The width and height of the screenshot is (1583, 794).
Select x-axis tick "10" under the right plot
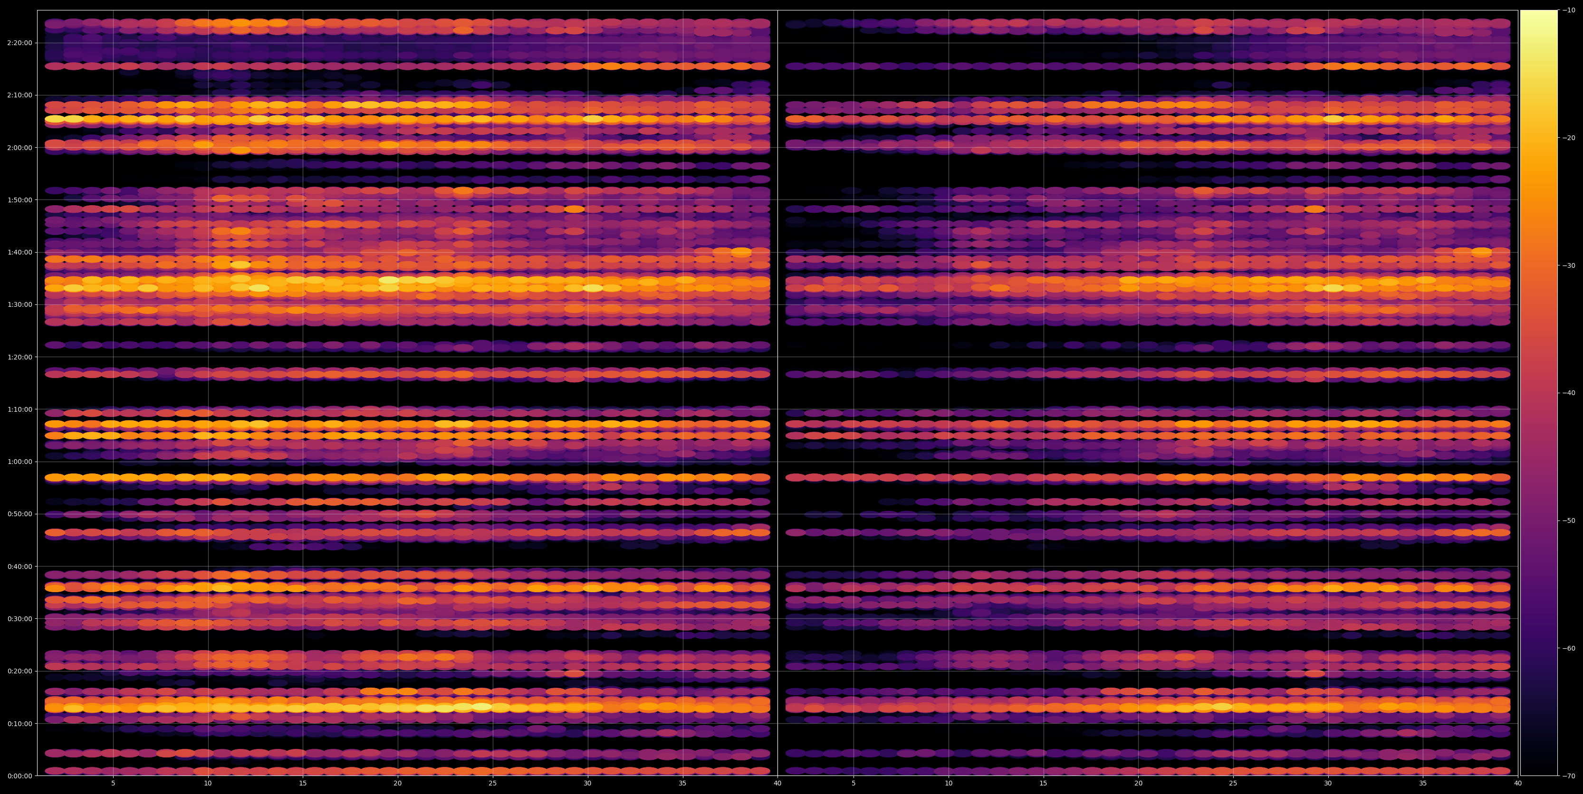[948, 784]
